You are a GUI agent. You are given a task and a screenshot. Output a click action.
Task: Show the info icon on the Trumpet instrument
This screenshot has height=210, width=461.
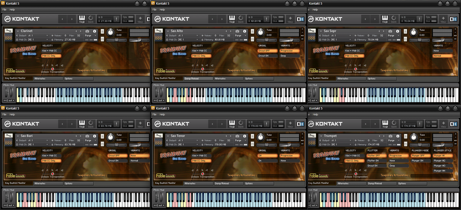[x=397, y=136]
